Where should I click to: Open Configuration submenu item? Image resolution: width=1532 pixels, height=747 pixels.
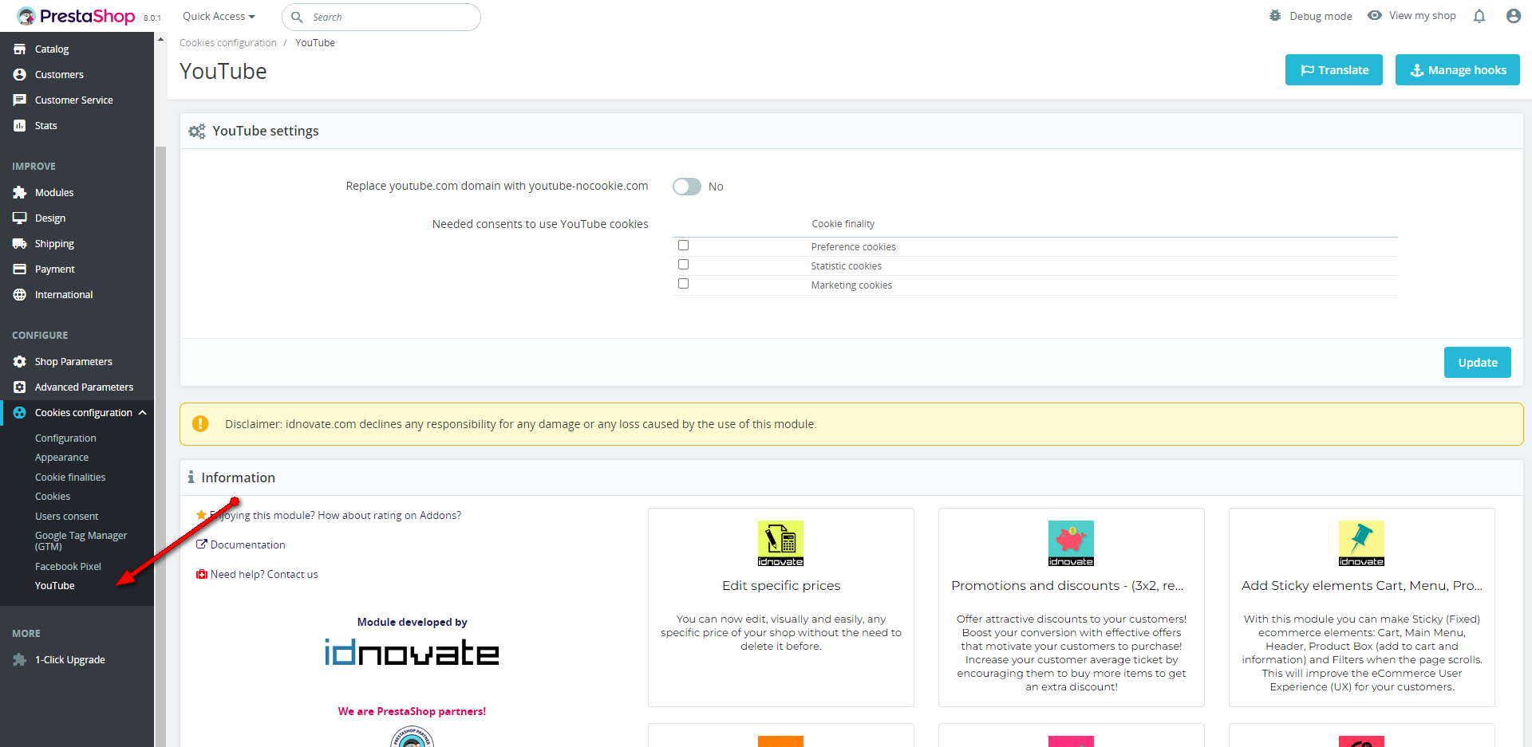pos(65,438)
